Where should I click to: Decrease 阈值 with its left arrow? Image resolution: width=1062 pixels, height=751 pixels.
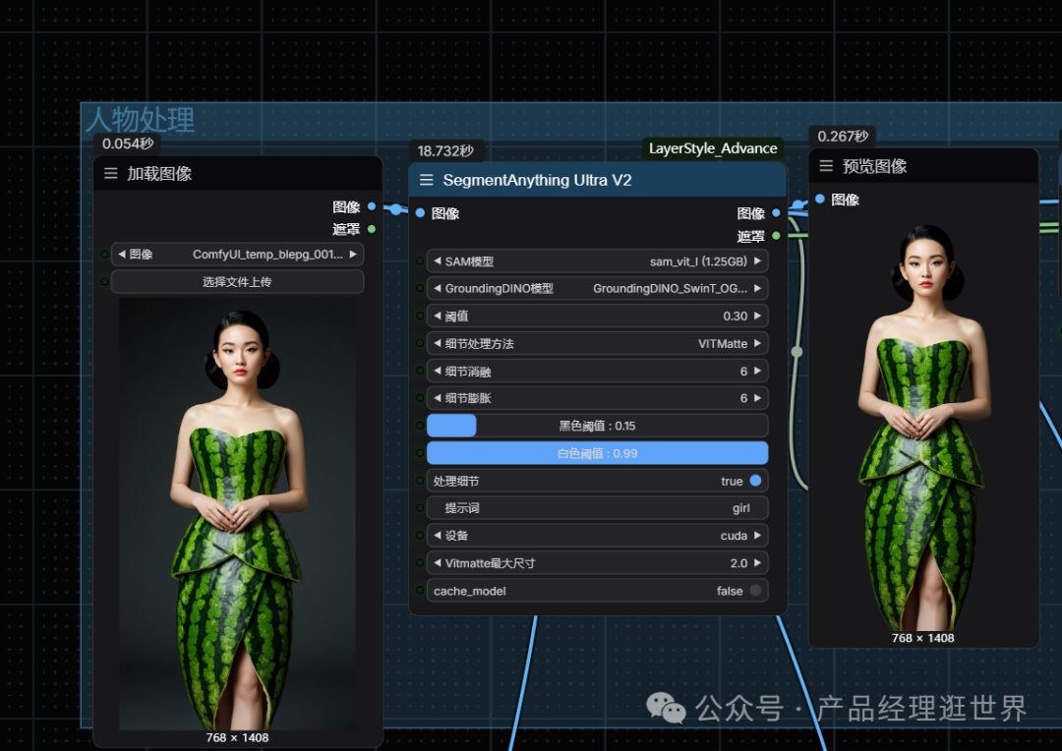[438, 316]
